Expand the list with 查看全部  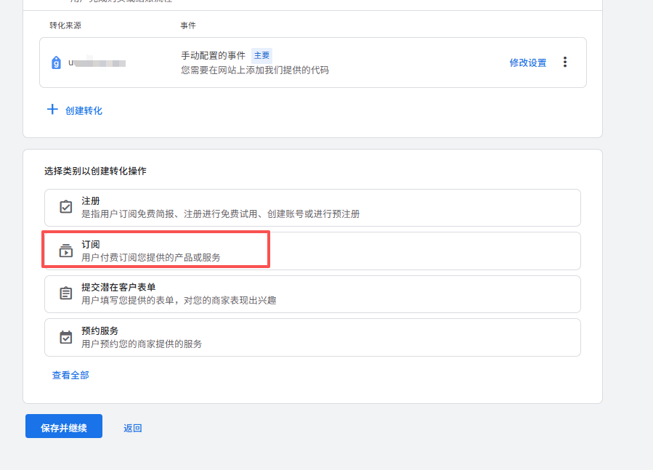[70, 376]
